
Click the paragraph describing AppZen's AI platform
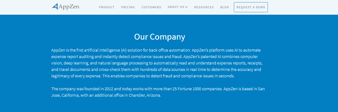tap(157, 63)
